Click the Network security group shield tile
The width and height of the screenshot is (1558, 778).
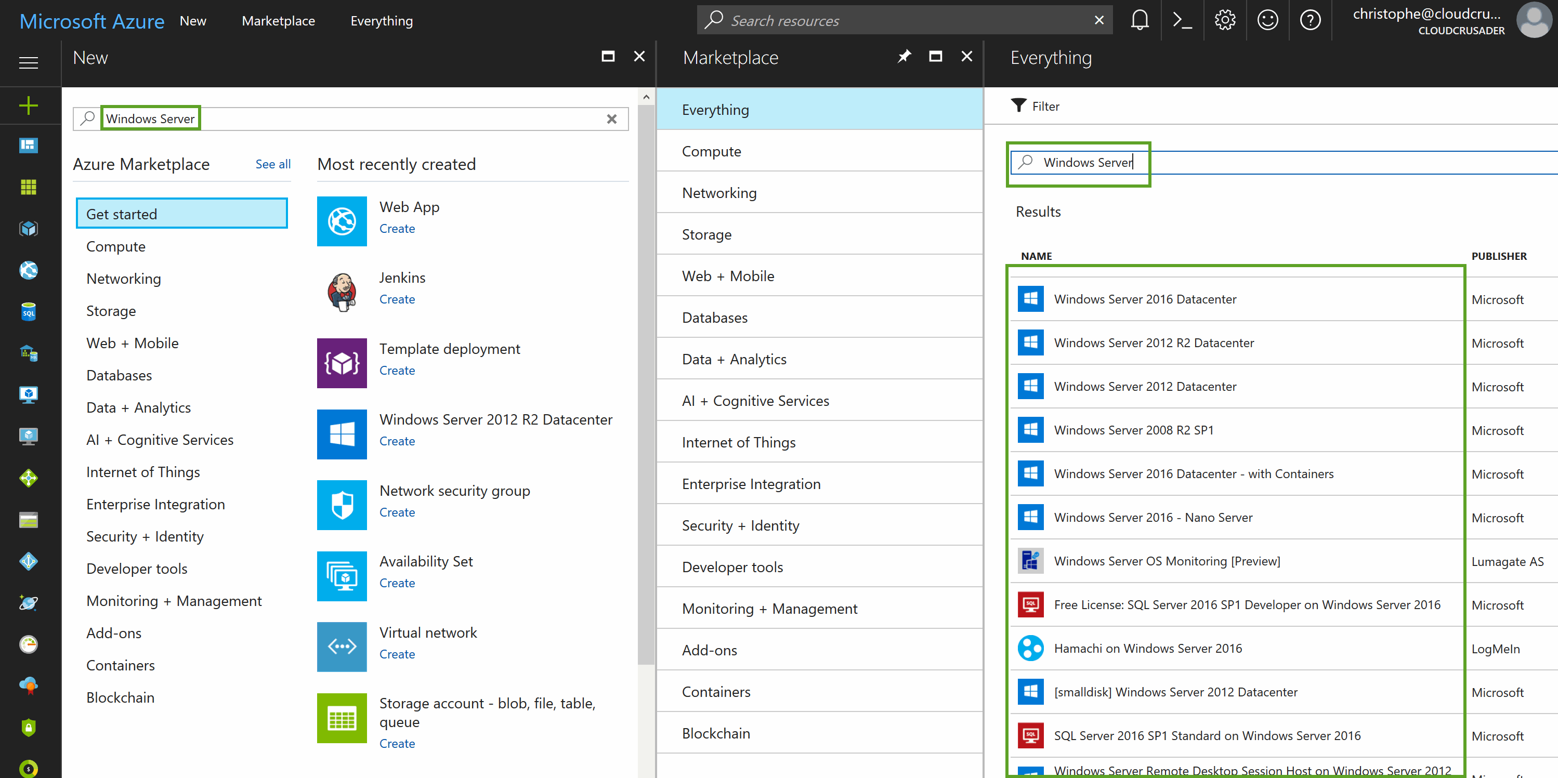(x=342, y=505)
